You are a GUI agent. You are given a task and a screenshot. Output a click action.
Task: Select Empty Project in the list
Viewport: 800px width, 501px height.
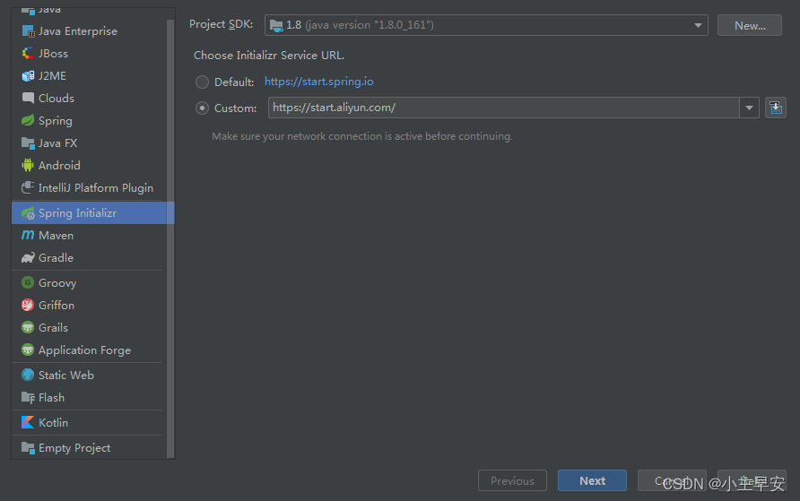[x=89, y=447]
